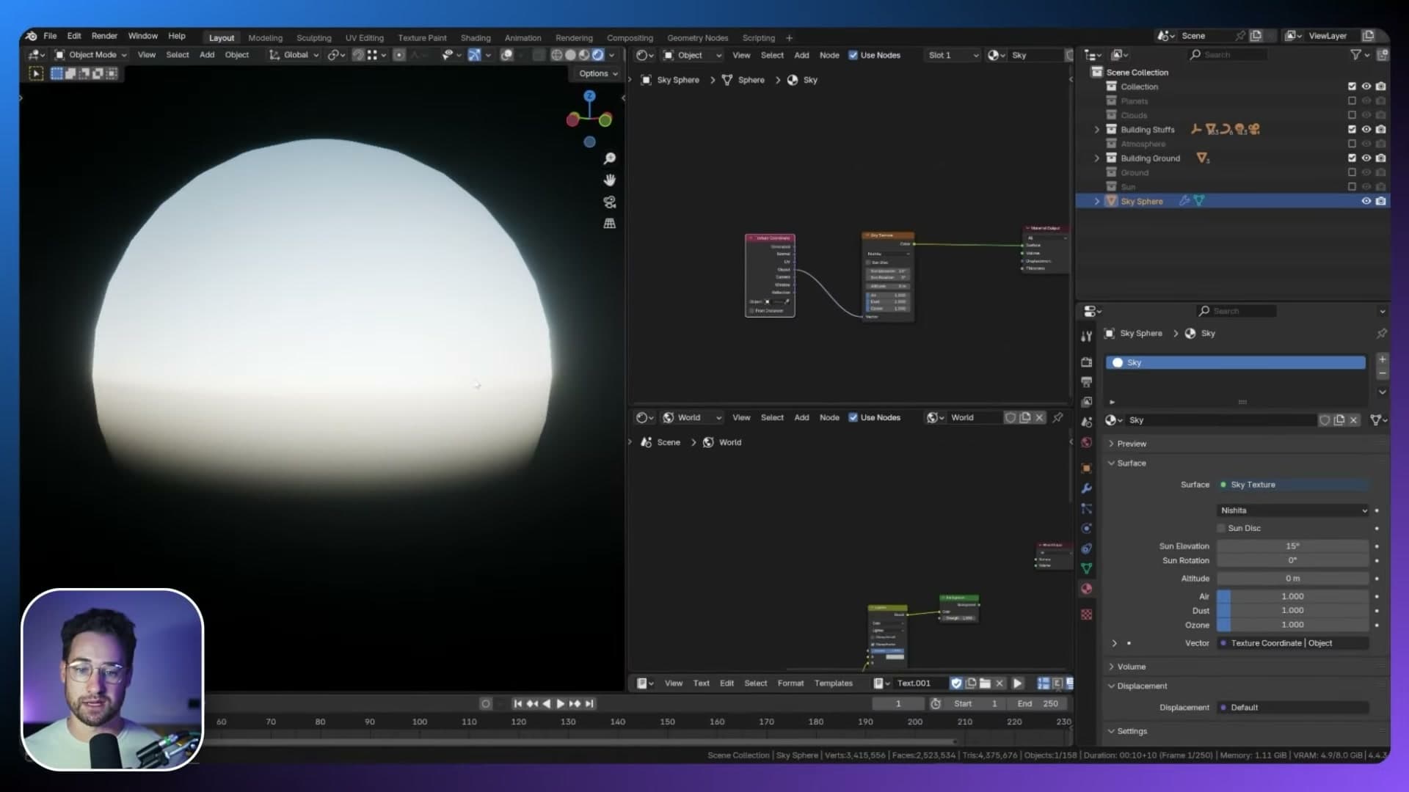Play animation in timeline

(x=561, y=704)
